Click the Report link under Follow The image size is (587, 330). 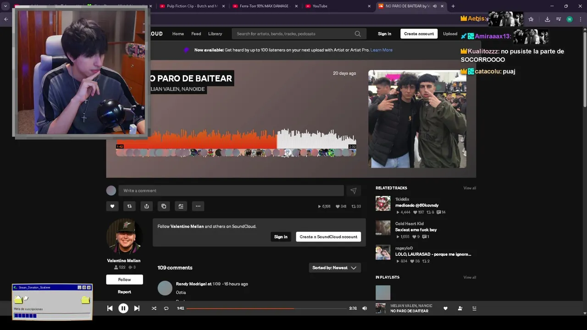pos(124,292)
